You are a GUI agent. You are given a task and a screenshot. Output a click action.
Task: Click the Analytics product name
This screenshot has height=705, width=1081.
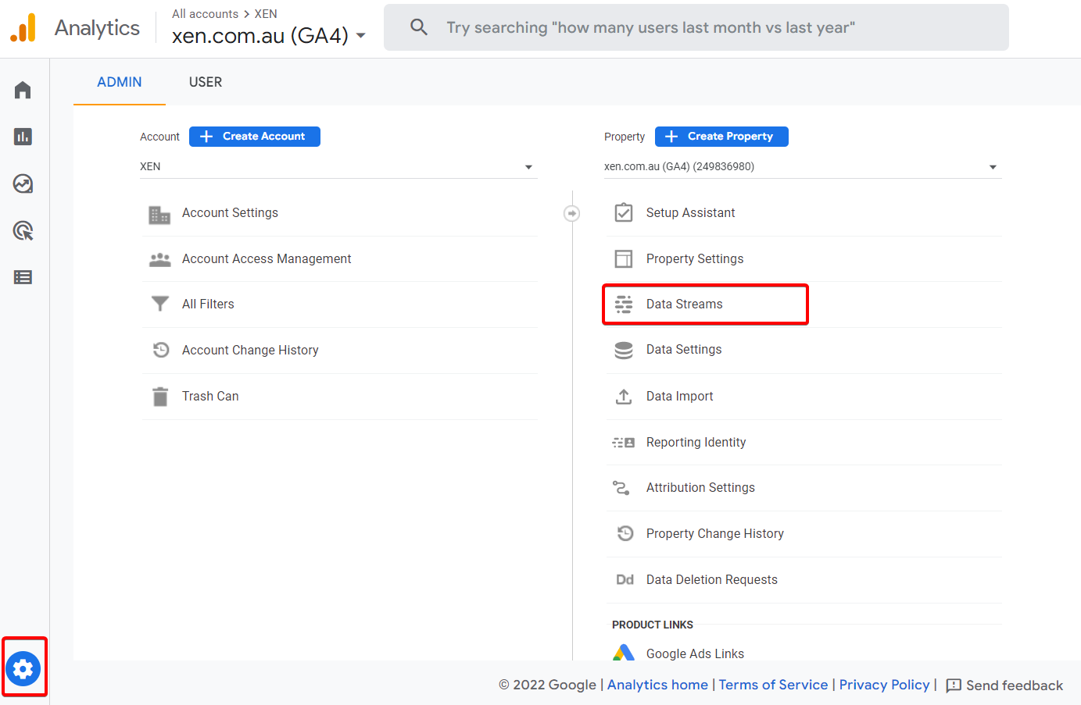coord(97,28)
